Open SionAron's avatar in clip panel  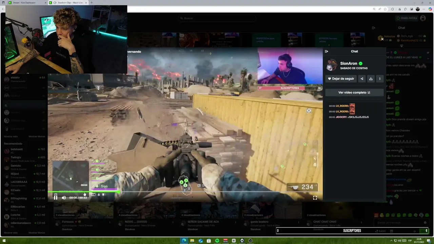tap(332, 65)
